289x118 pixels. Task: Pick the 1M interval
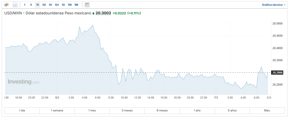tap(76, 5)
